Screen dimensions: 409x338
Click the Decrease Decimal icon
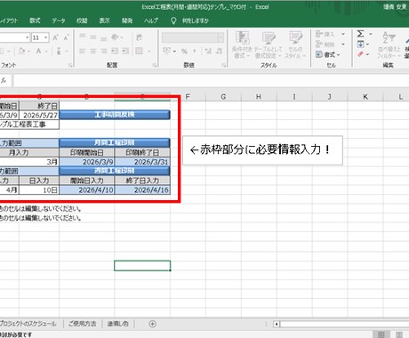pos(219,51)
